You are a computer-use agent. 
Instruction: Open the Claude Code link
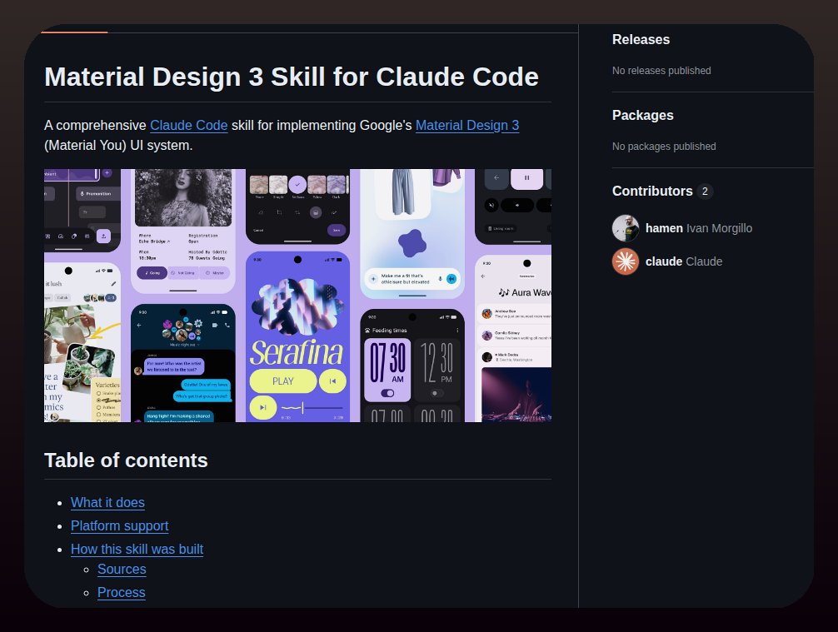coord(188,126)
